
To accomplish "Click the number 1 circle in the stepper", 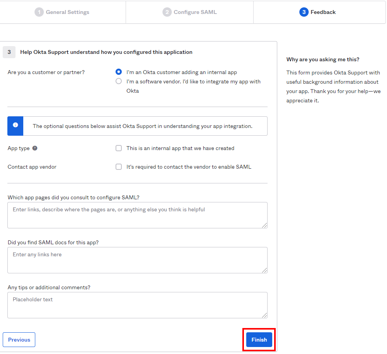I will 39,12.
